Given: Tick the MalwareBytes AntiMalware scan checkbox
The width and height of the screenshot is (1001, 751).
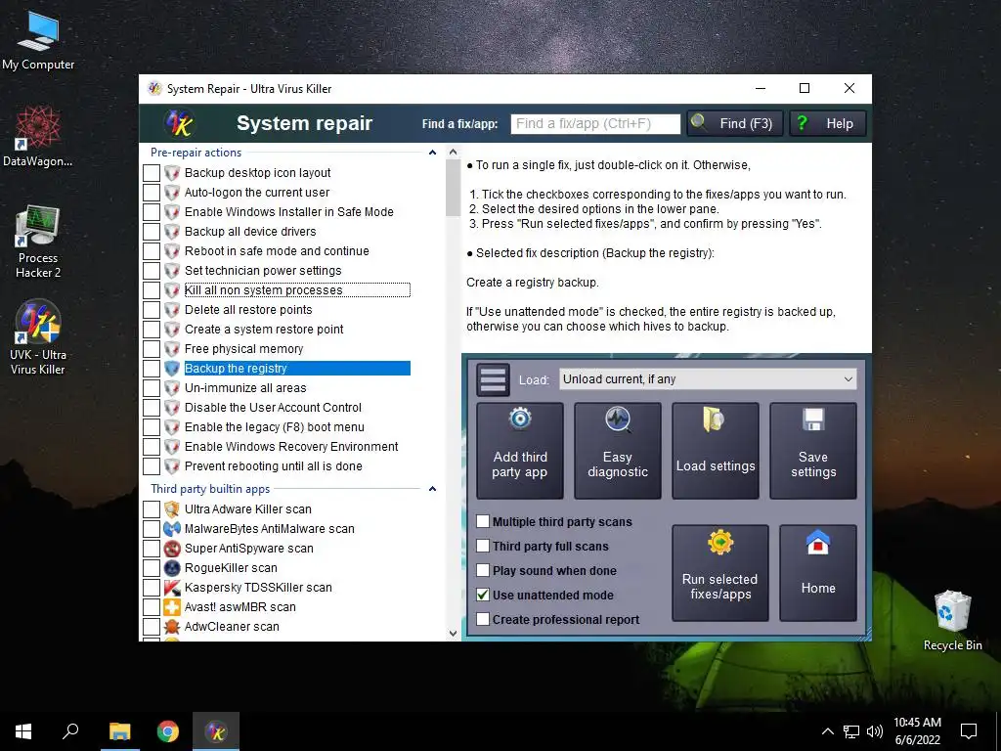Looking at the screenshot, I should (x=152, y=529).
